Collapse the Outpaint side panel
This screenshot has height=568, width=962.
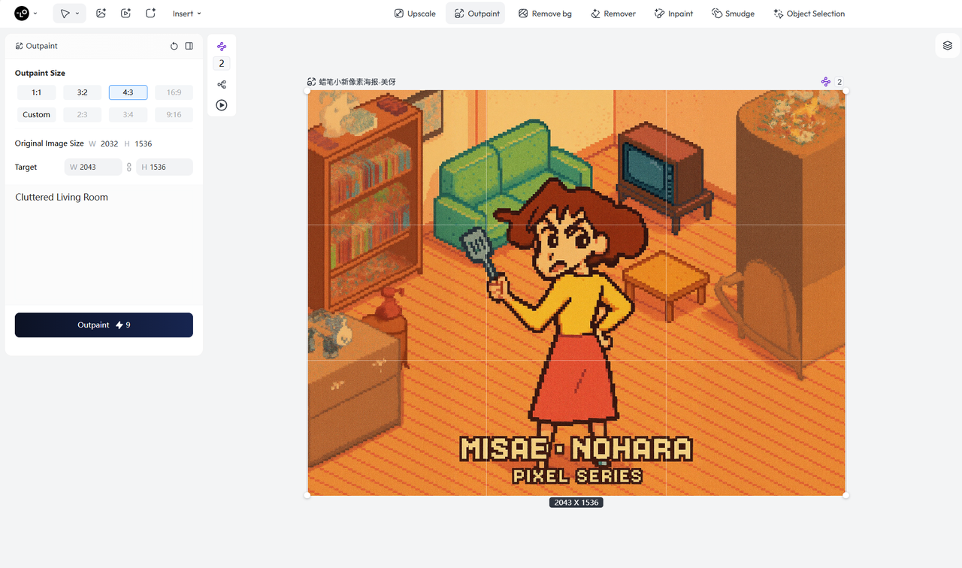tap(189, 46)
